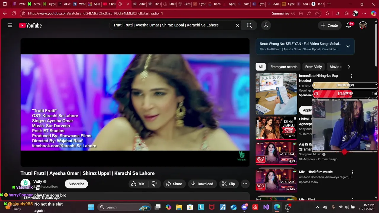The width and height of the screenshot is (379, 213).
Task: Add page to favorites with the star icon
Action: coord(317,13)
